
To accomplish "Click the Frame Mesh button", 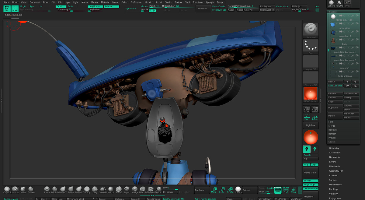I will pyautogui.click(x=311, y=173).
